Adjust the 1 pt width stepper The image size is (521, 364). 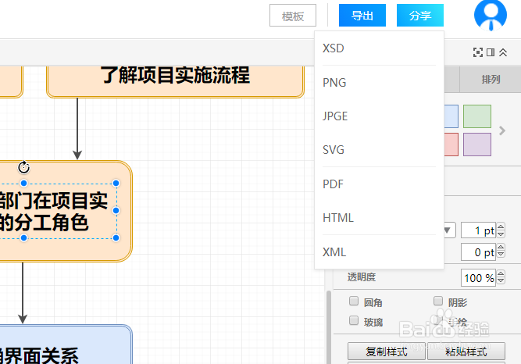pyautogui.click(x=501, y=230)
